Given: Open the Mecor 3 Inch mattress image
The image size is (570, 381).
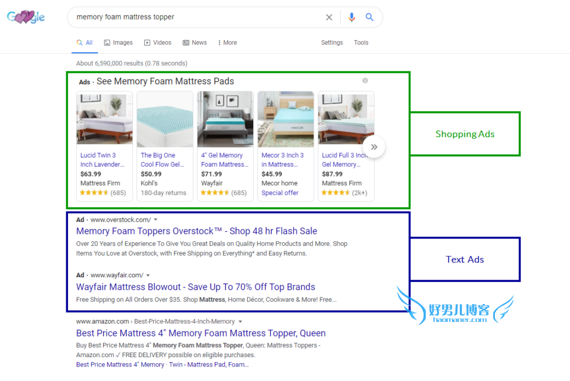Looking at the screenshot, I should tap(286, 119).
